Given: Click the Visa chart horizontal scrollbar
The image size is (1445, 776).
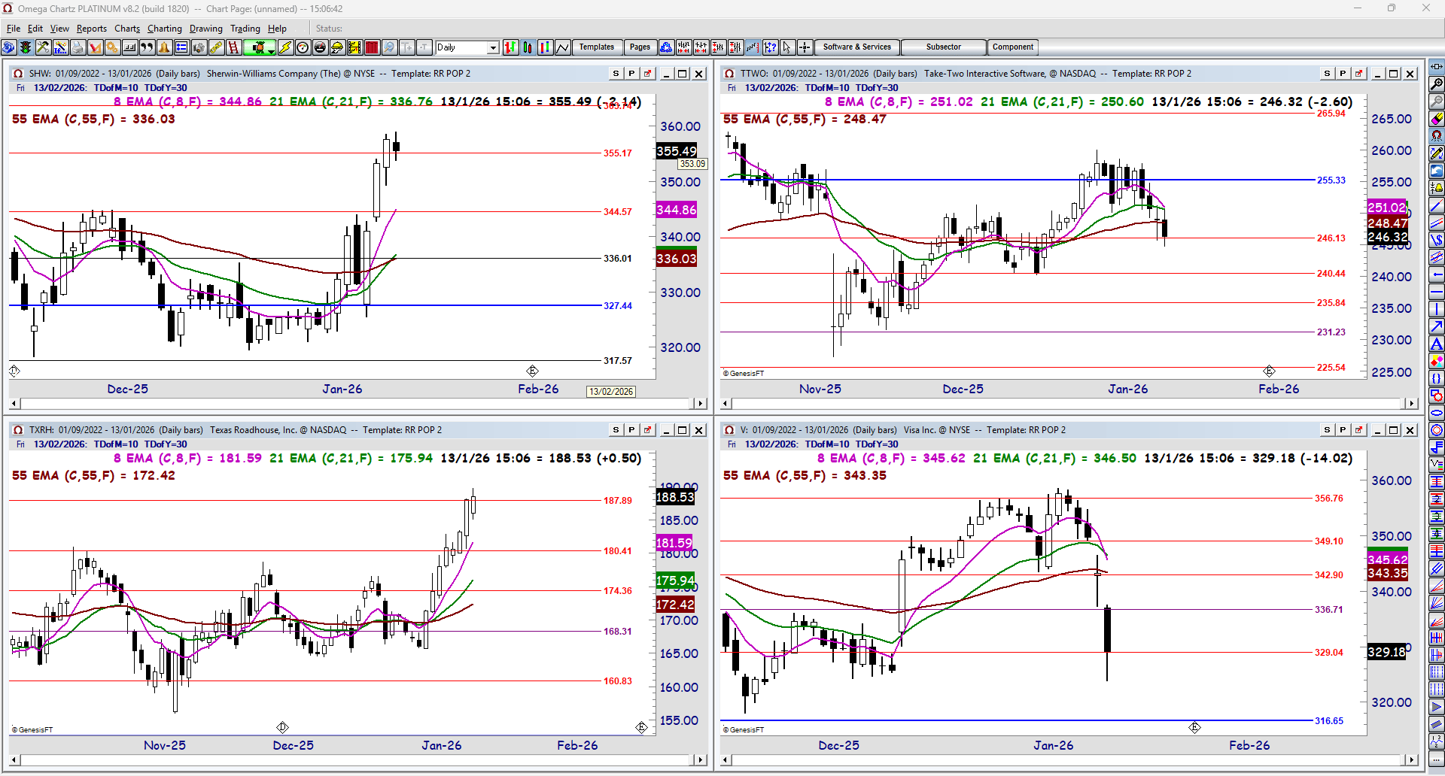Looking at the screenshot, I should tap(1069, 760).
